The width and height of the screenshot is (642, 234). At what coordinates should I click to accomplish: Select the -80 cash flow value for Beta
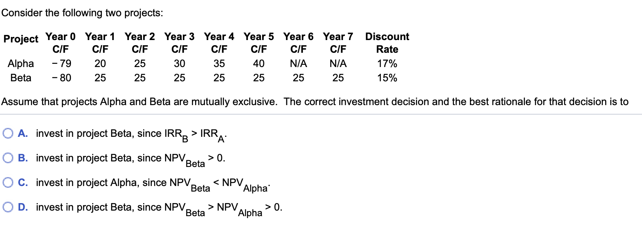61,78
